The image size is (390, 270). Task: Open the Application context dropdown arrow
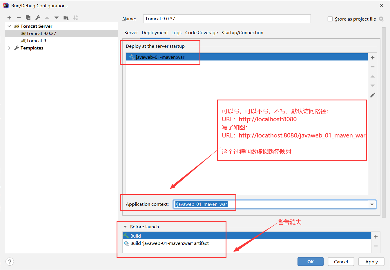372,204
